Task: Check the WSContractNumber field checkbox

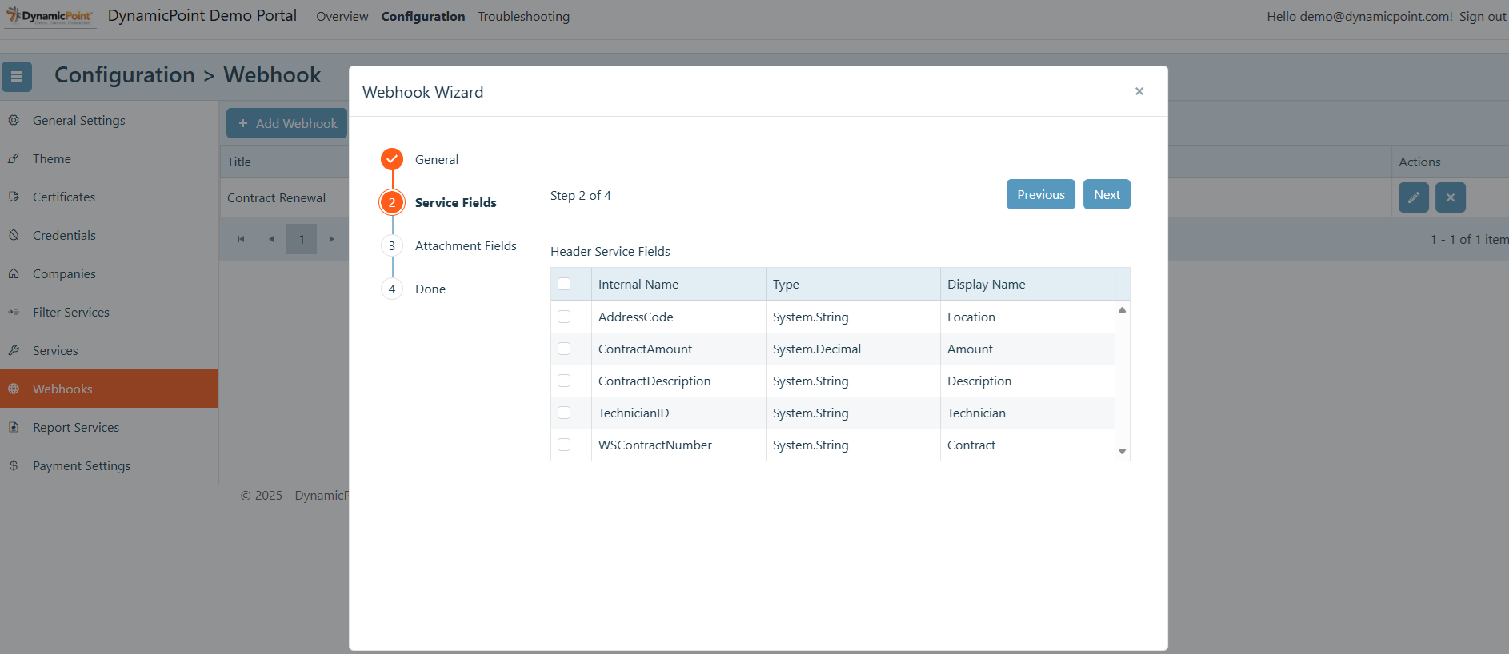Action: click(x=564, y=445)
